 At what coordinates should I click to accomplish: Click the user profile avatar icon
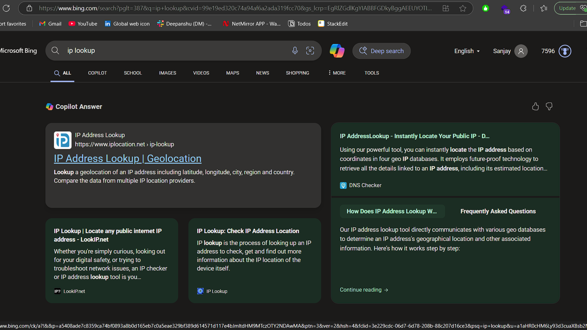pyautogui.click(x=521, y=51)
